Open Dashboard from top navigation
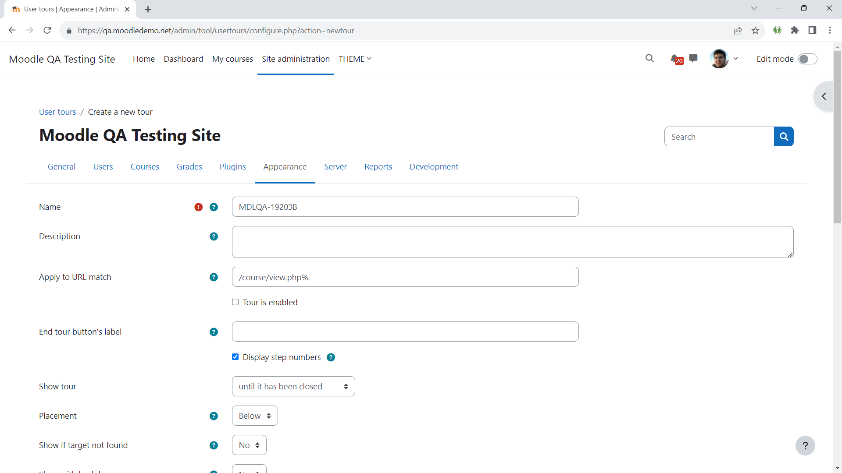This screenshot has height=473, width=842. tap(183, 59)
